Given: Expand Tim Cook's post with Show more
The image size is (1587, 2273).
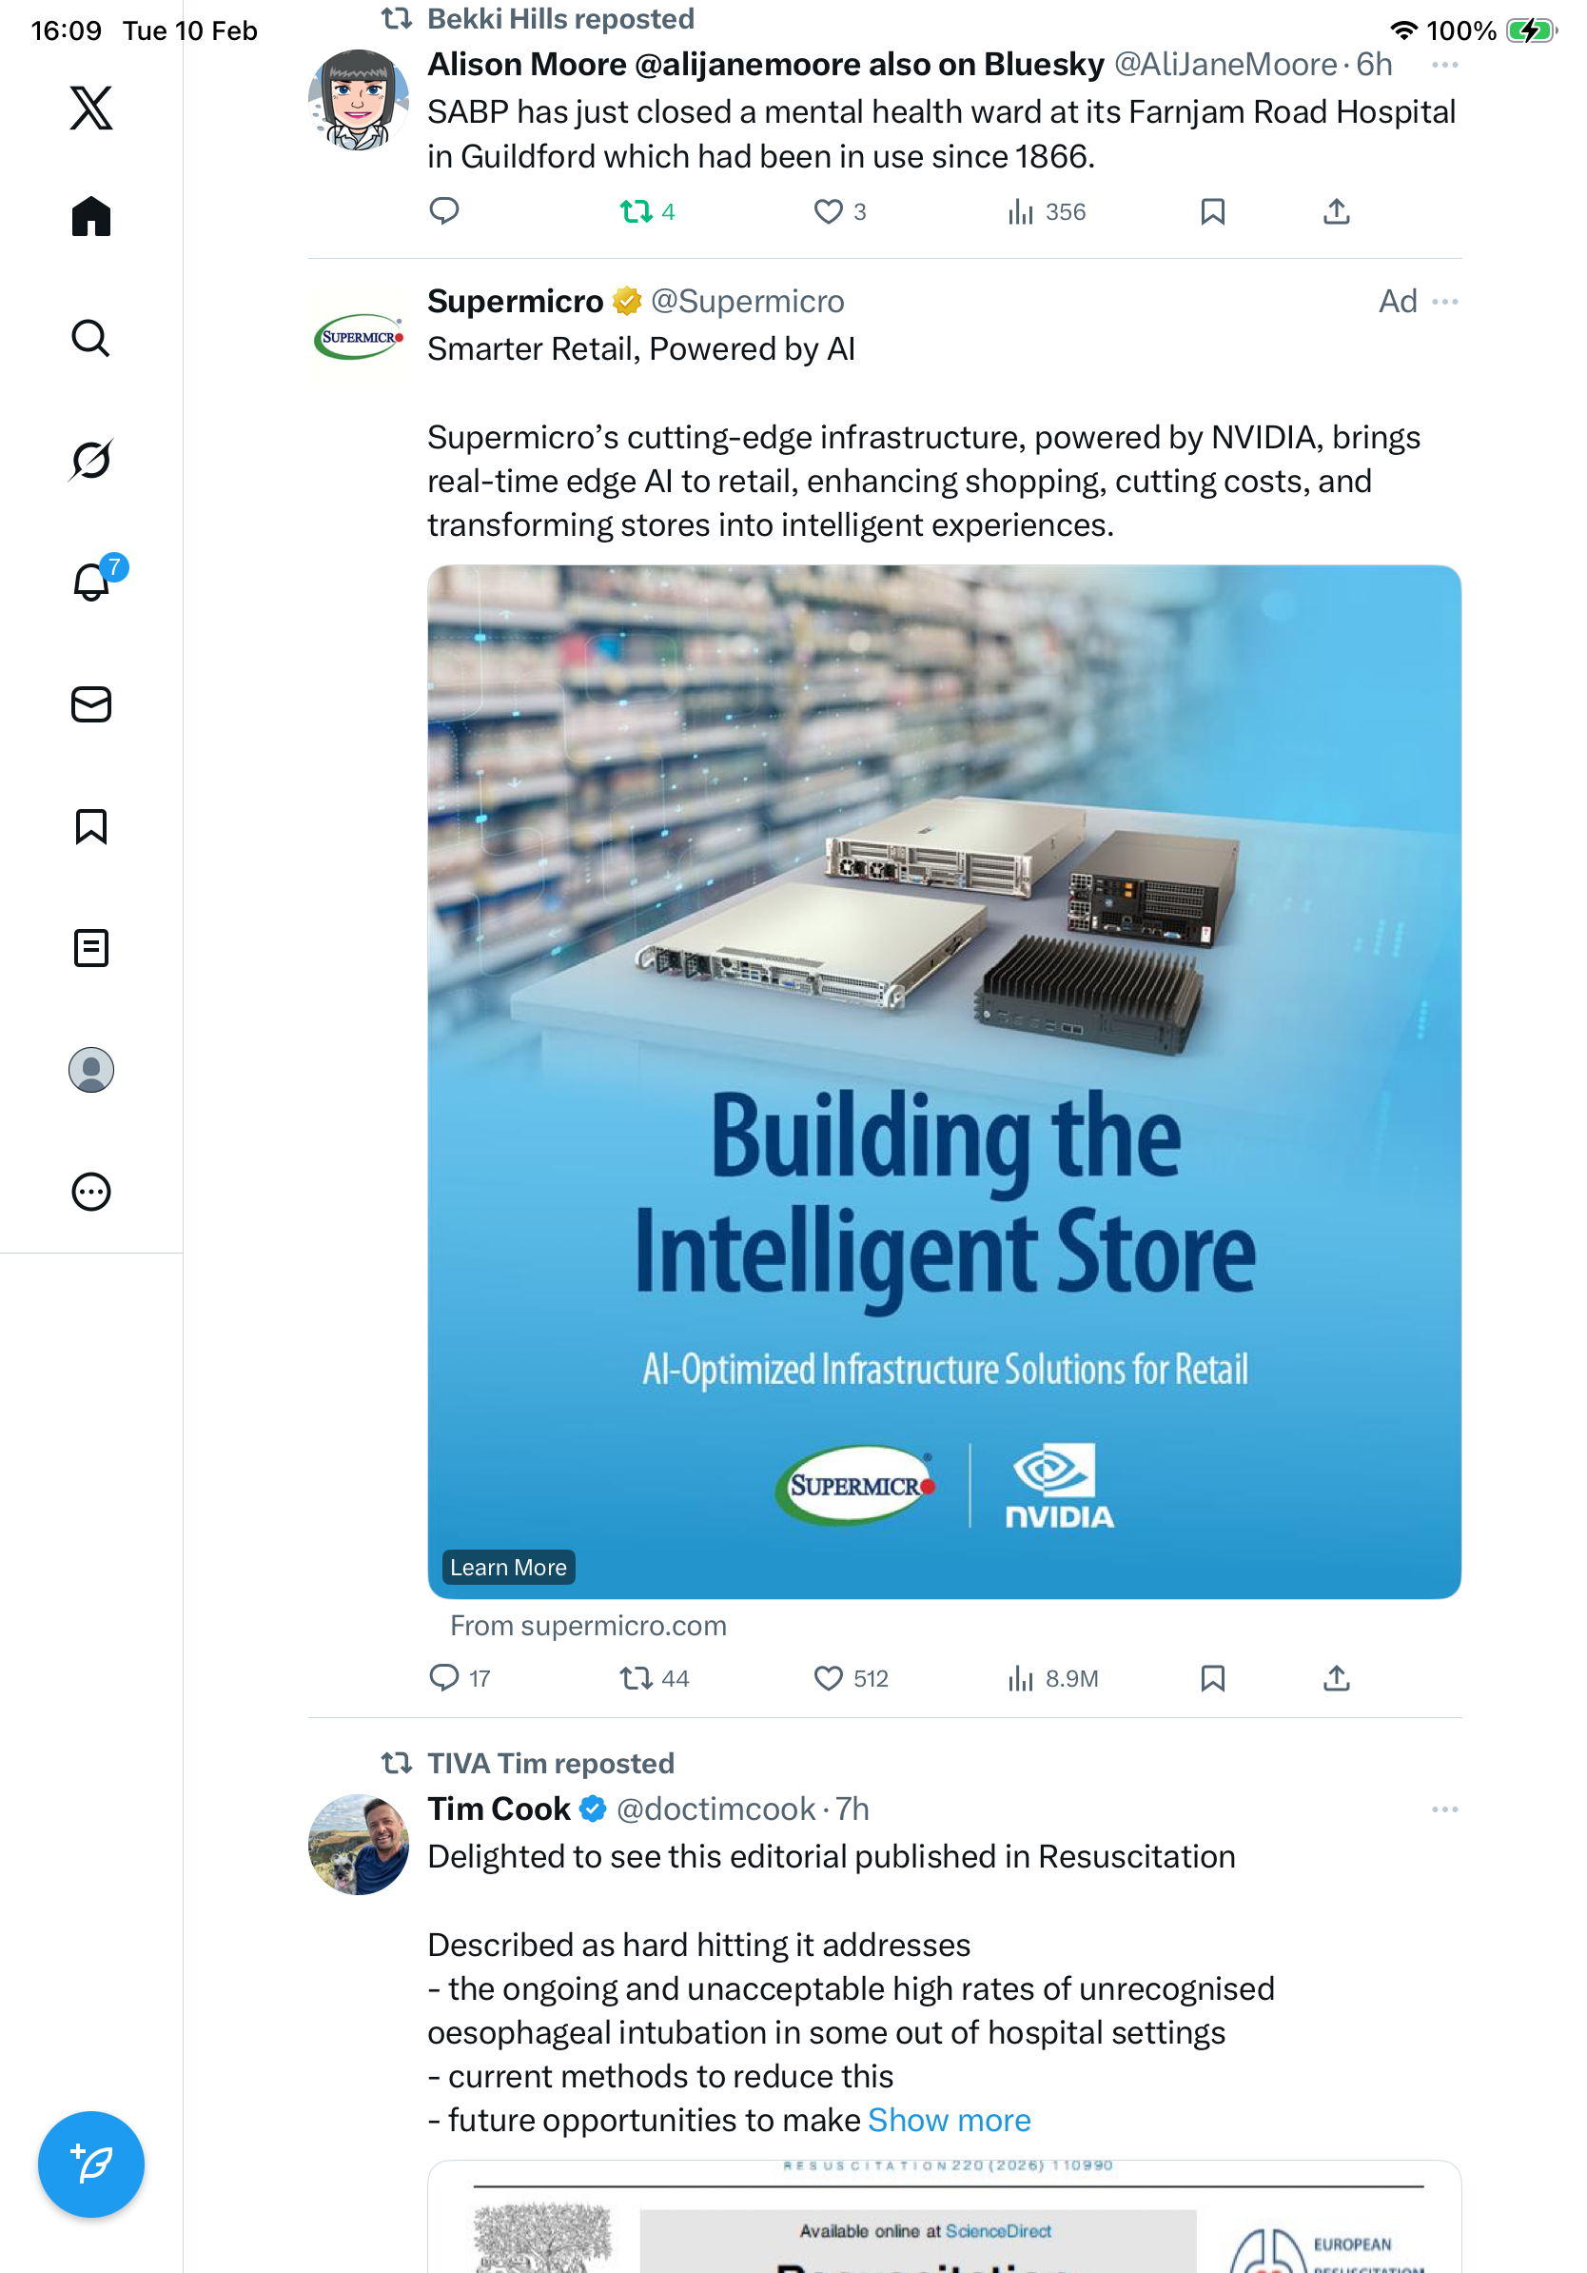Looking at the screenshot, I should pos(949,2120).
